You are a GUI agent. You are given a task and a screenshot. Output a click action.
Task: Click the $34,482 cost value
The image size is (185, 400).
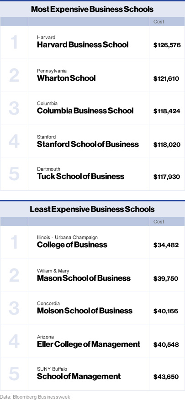point(166,245)
